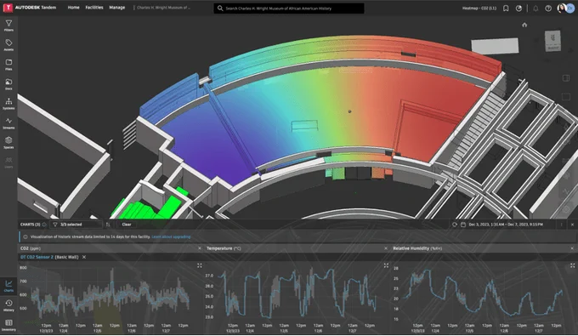Open the Facilities menu
The width and height of the screenshot is (578, 336).
click(94, 8)
